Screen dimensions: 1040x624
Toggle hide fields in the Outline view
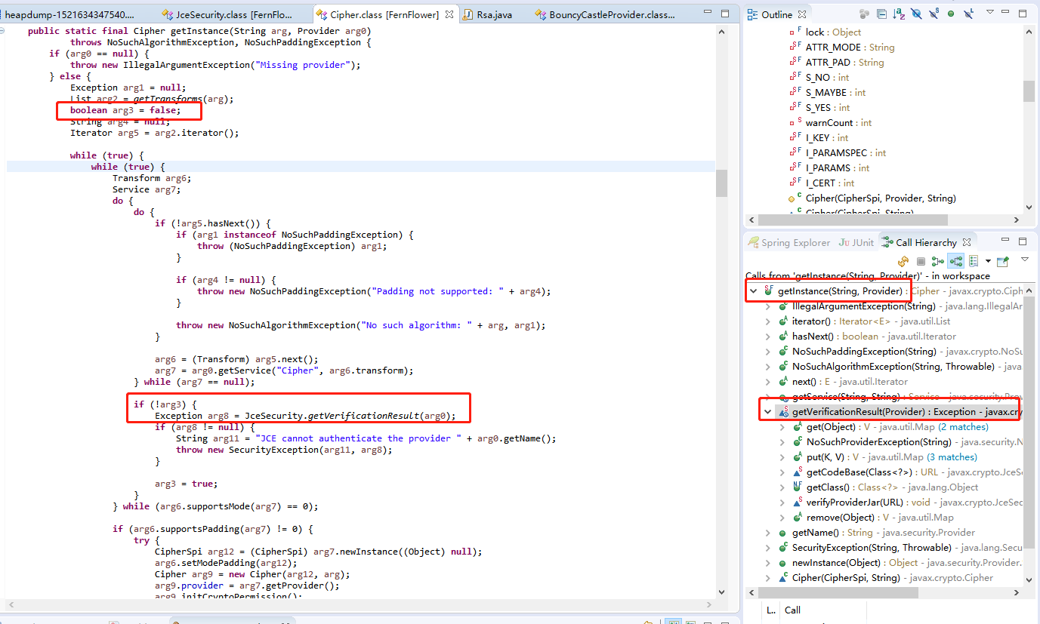(x=916, y=14)
